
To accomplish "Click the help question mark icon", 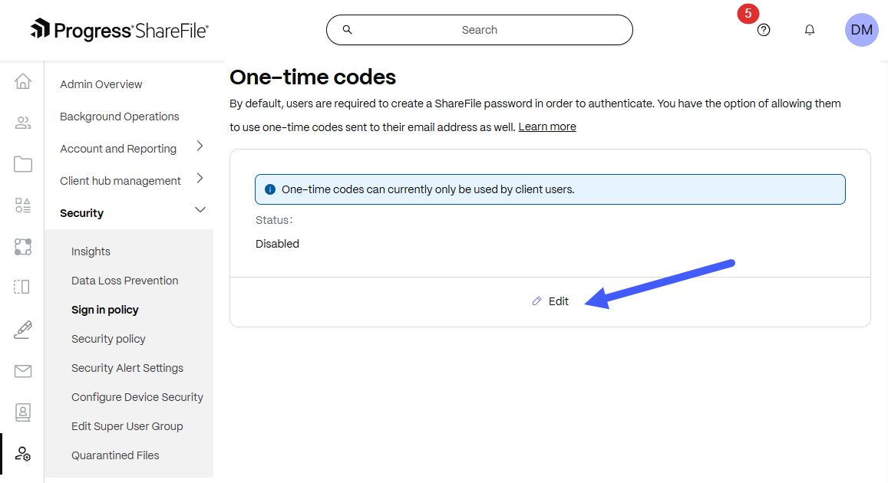I will [x=764, y=30].
